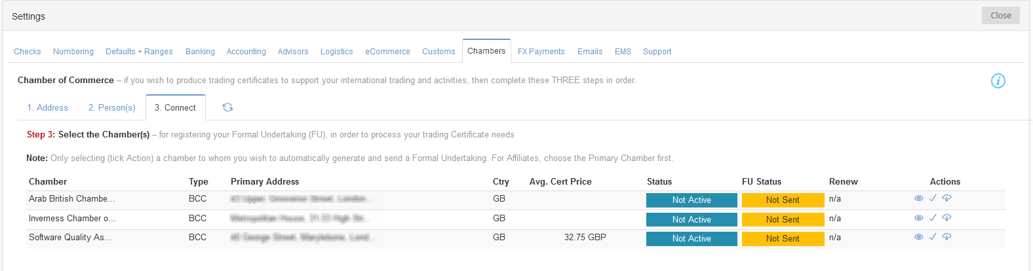Open the EMS tab
The image size is (1033, 271).
coord(623,51)
